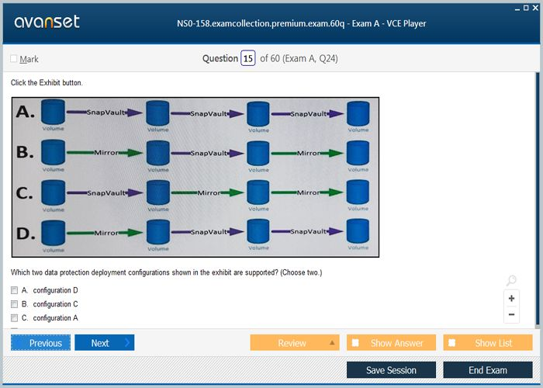Click last volume cylinder in row D
Image resolution: width=543 pixels, height=388 pixels.
click(358, 230)
